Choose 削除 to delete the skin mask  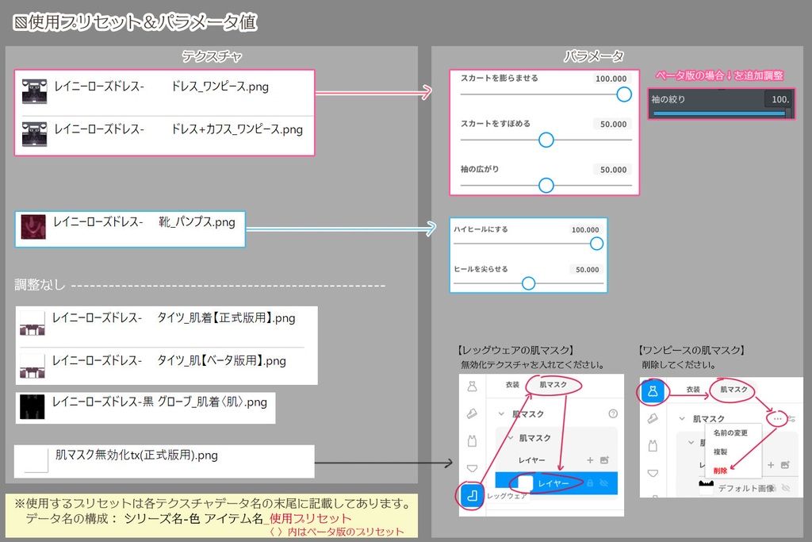(720, 471)
